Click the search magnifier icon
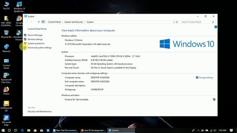 (x=213, y=22)
